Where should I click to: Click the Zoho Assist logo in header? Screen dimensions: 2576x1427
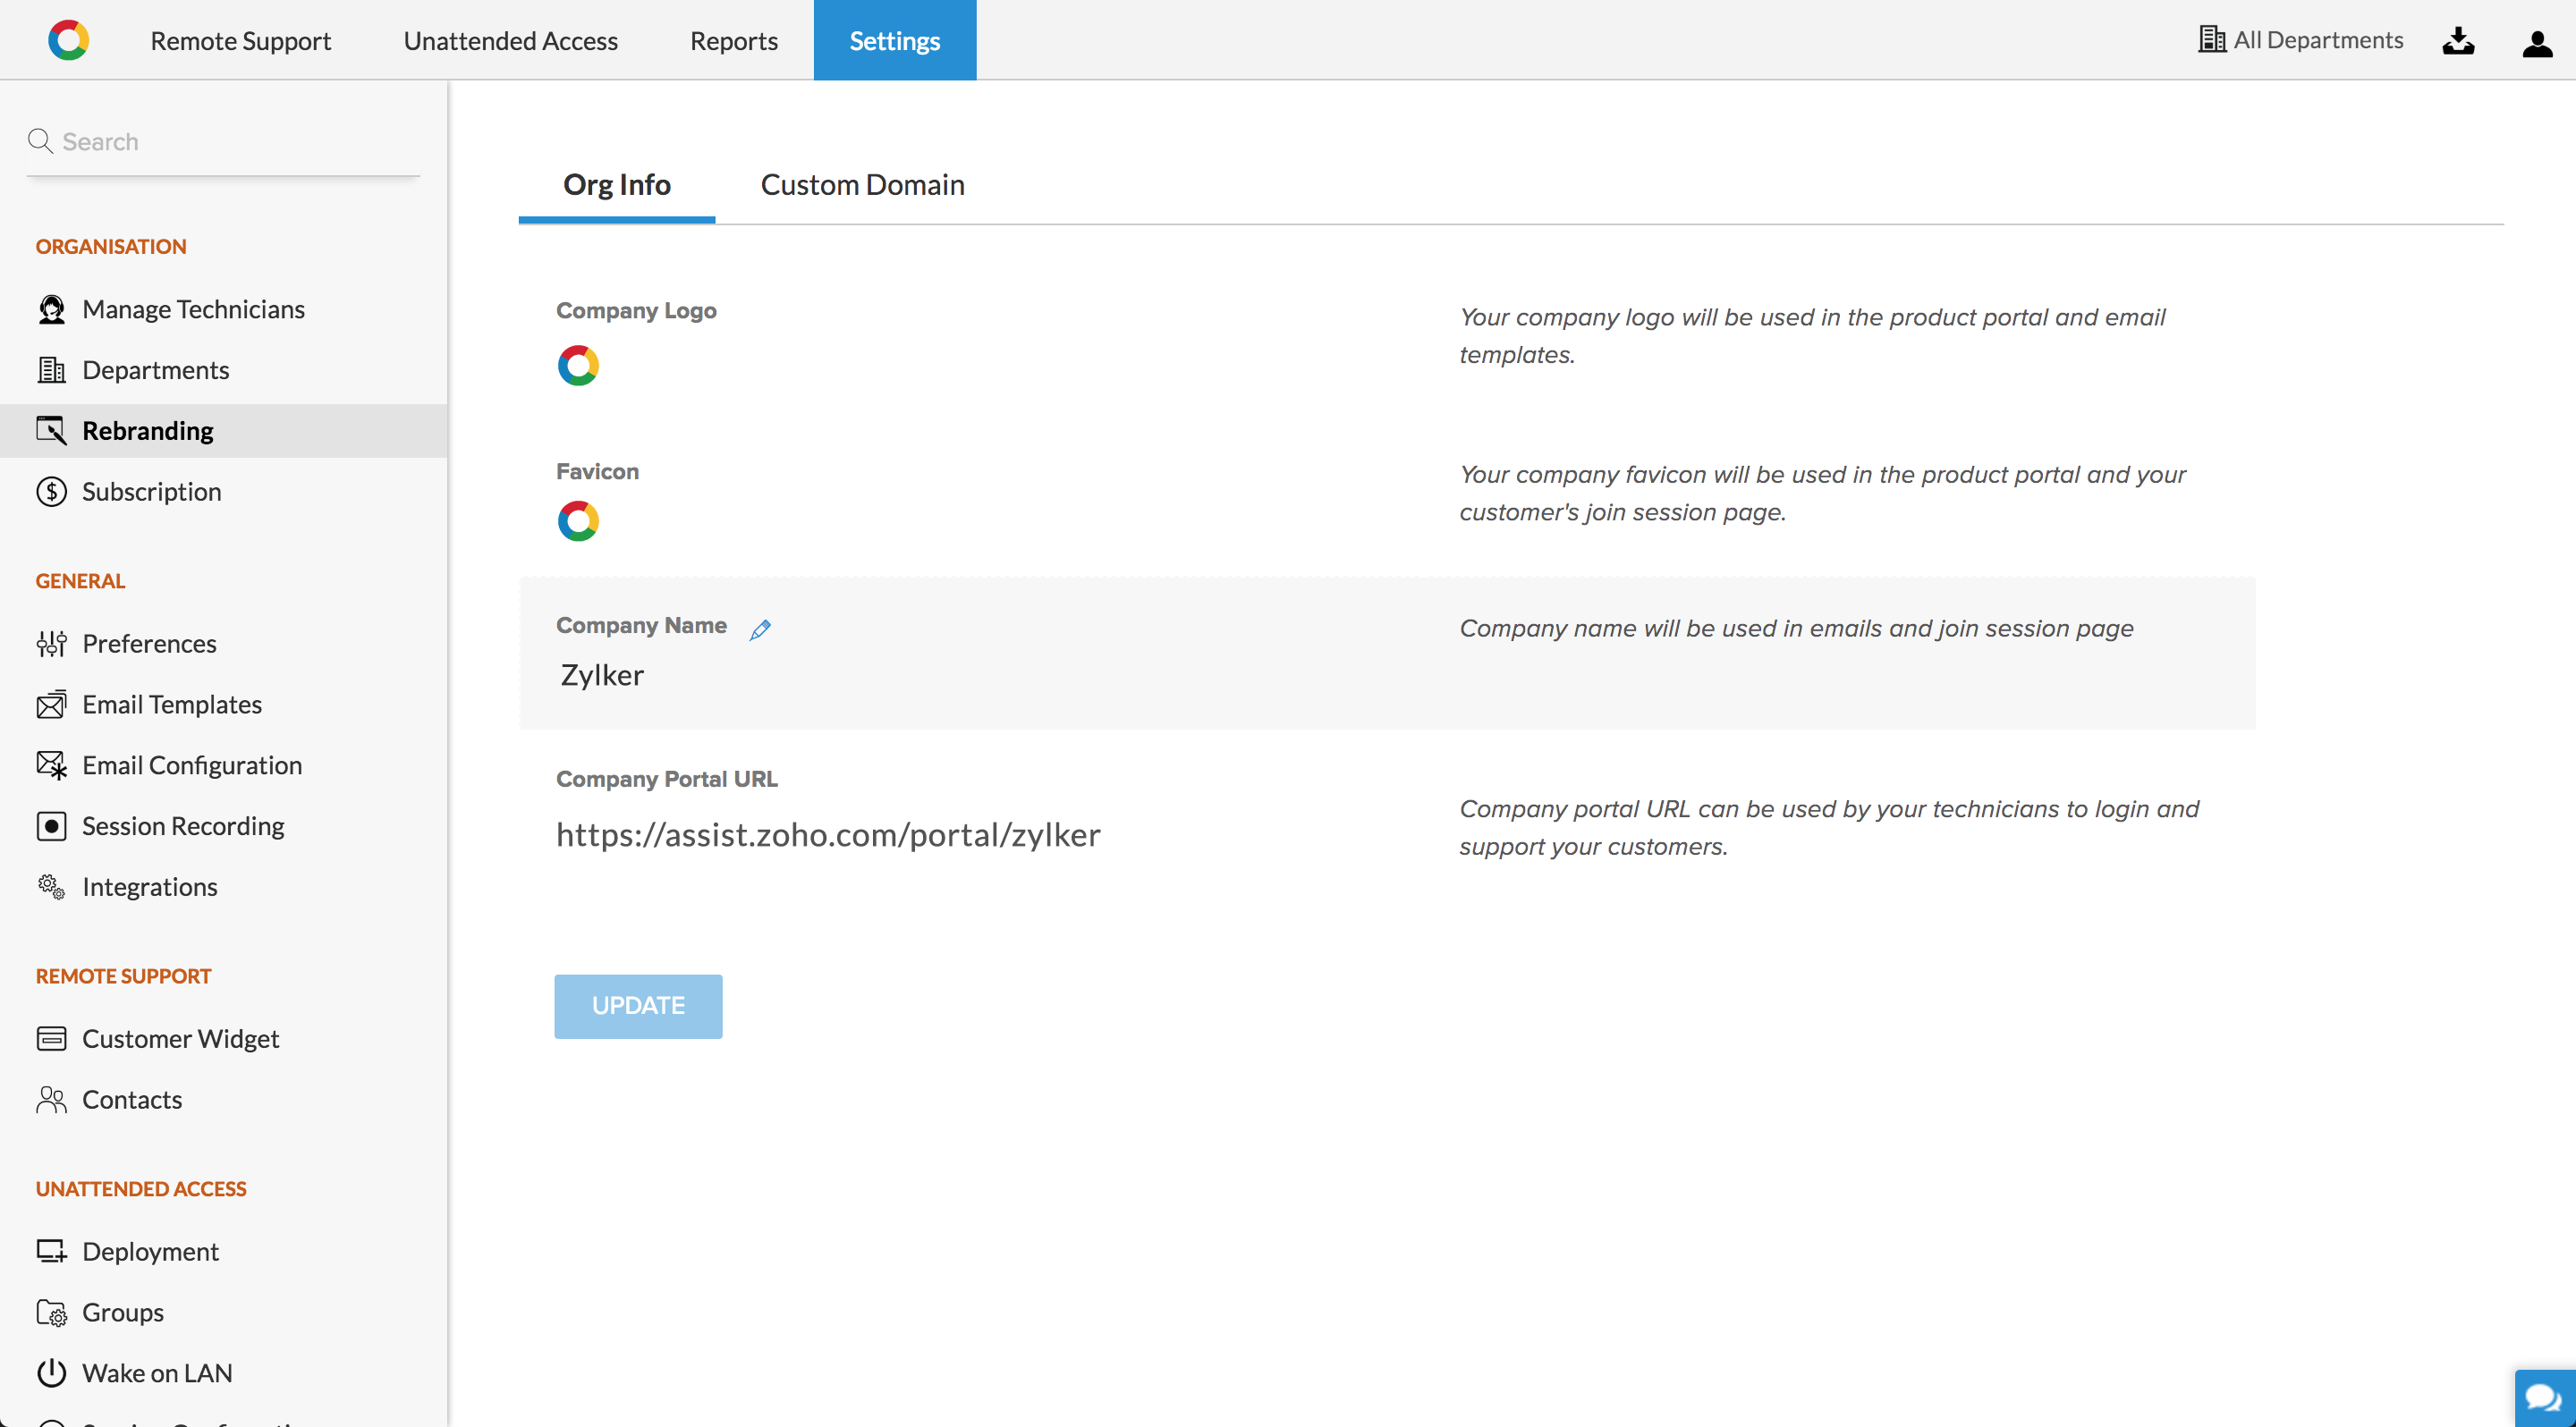tap(69, 40)
